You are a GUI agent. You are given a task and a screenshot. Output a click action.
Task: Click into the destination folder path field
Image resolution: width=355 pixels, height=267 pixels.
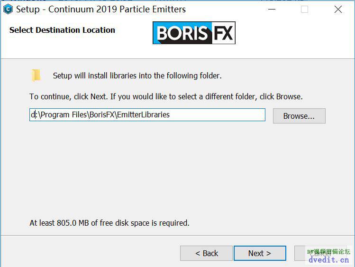pyautogui.click(x=147, y=114)
